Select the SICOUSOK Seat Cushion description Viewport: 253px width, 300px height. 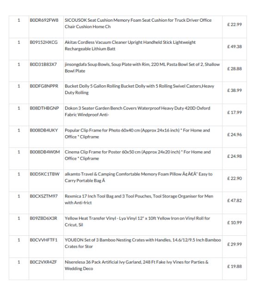138,24
